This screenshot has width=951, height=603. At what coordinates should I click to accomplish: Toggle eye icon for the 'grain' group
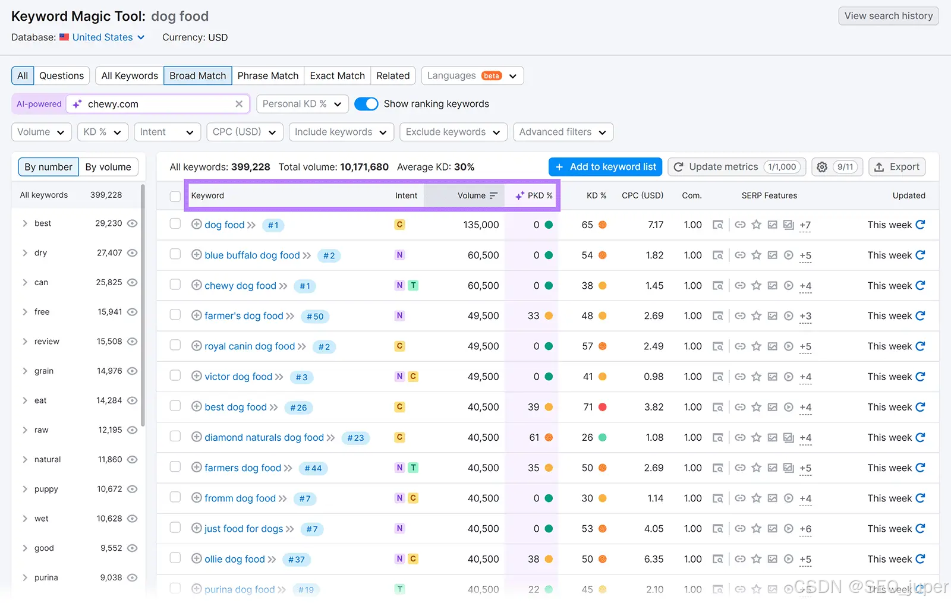(132, 371)
